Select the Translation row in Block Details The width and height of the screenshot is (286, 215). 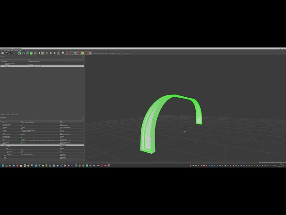pos(42,130)
